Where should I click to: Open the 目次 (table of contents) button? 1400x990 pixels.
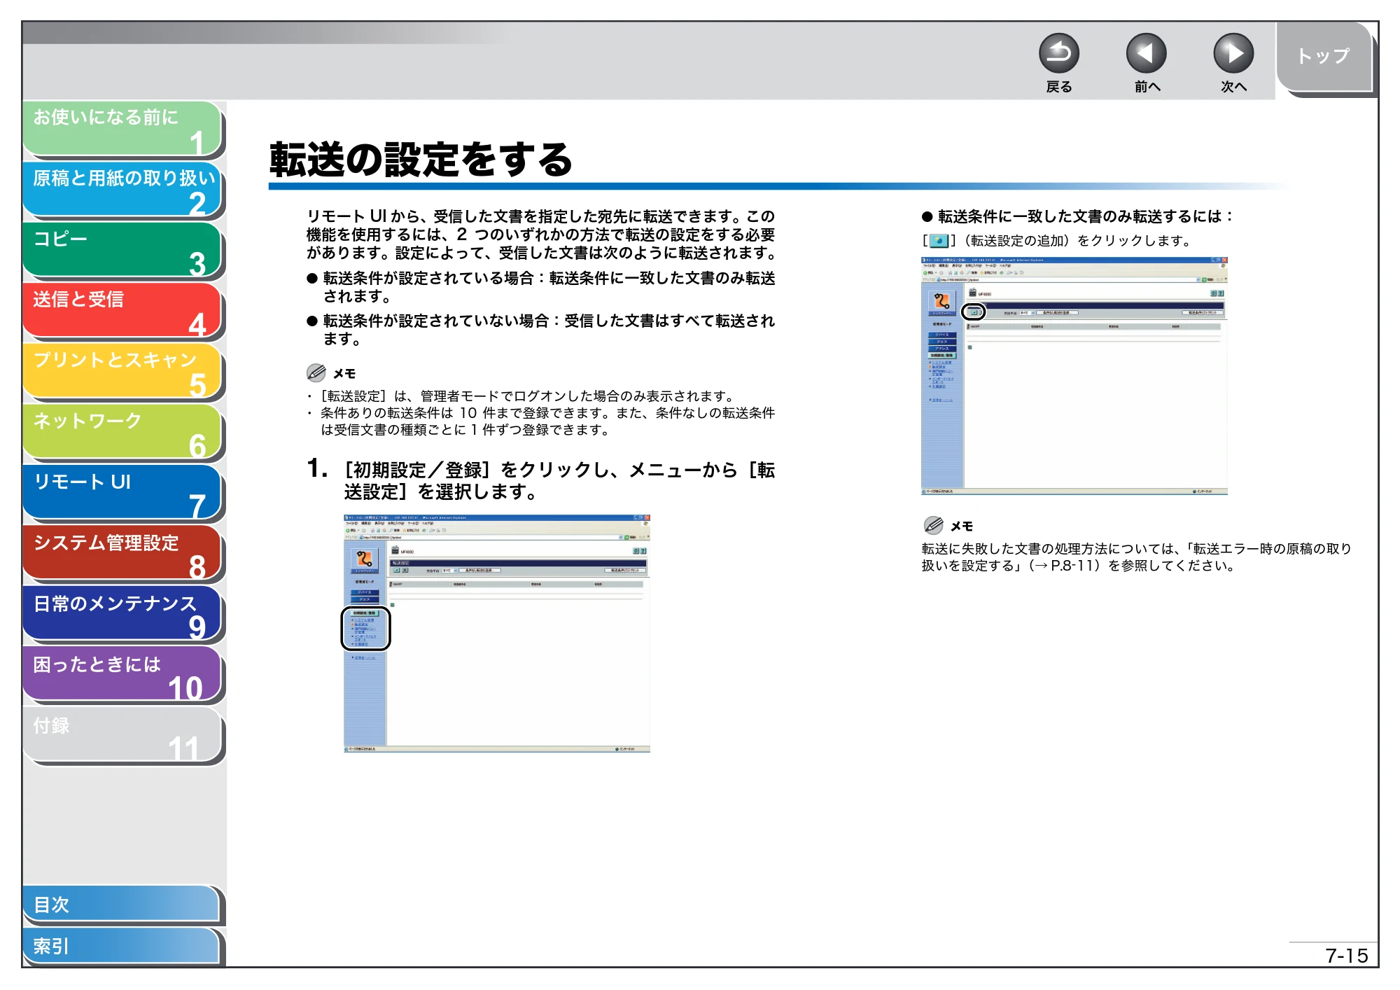122,905
